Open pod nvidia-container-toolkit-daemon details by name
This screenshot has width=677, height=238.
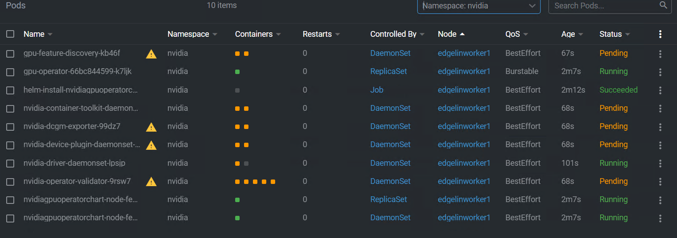coord(81,108)
